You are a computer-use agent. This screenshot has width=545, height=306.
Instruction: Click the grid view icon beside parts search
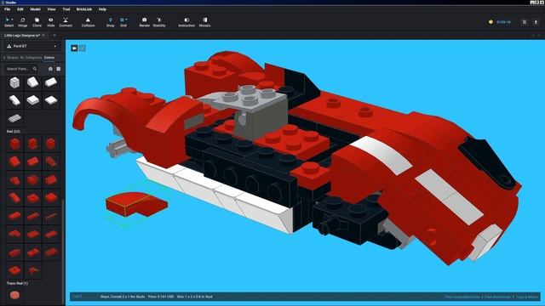coord(59,69)
